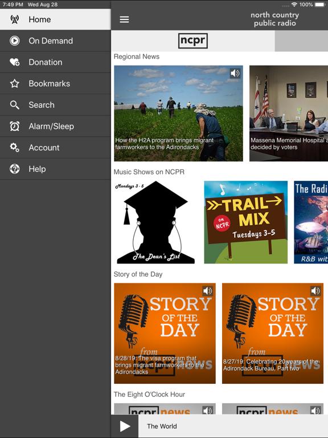The width and height of the screenshot is (328, 438).
Task: Tap the Bookmarks star icon
Action: [x=14, y=83]
